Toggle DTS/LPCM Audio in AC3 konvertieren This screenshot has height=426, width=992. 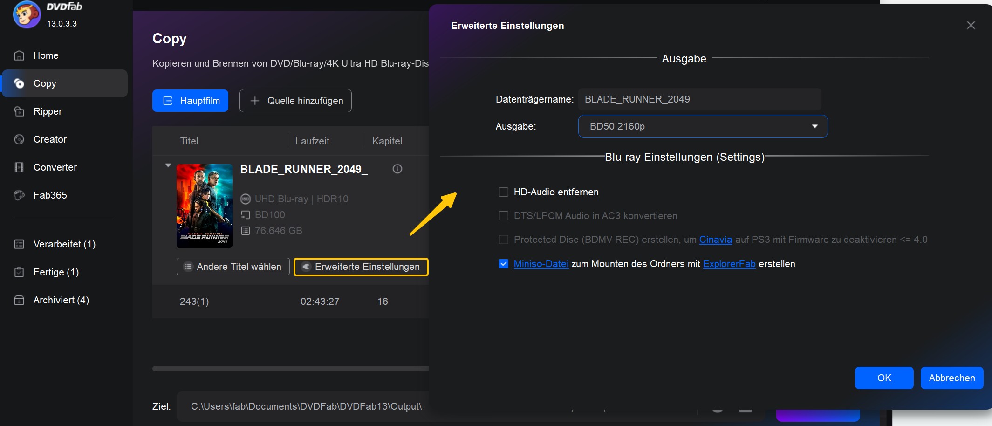click(504, 216)
